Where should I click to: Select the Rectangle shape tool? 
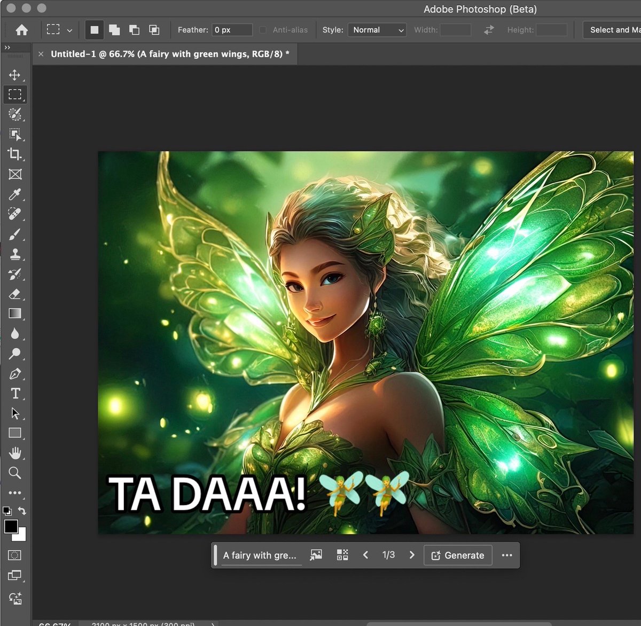(x=15, y=433)
